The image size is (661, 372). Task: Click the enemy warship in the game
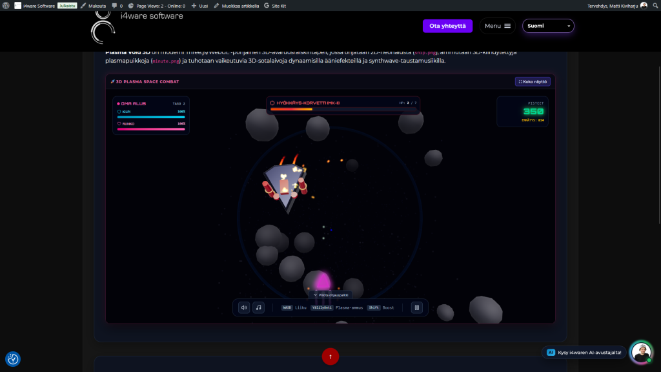[285, 184]
